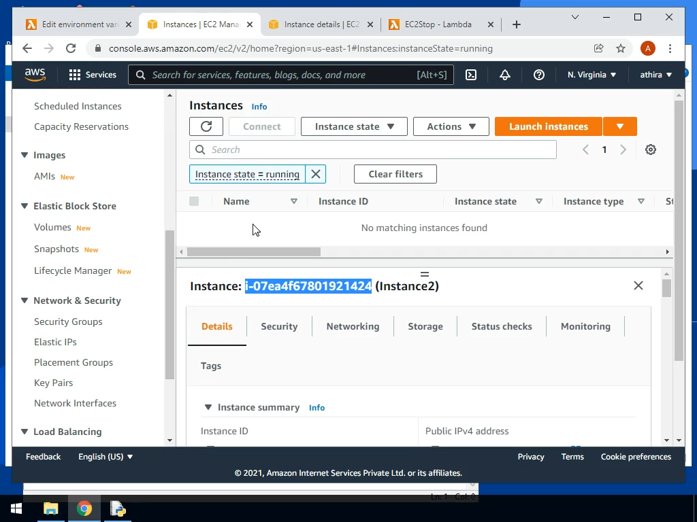The height and width of the screenshot is (522, 697).
Task: Open table preferences gear icon
Action: [650, 150]
